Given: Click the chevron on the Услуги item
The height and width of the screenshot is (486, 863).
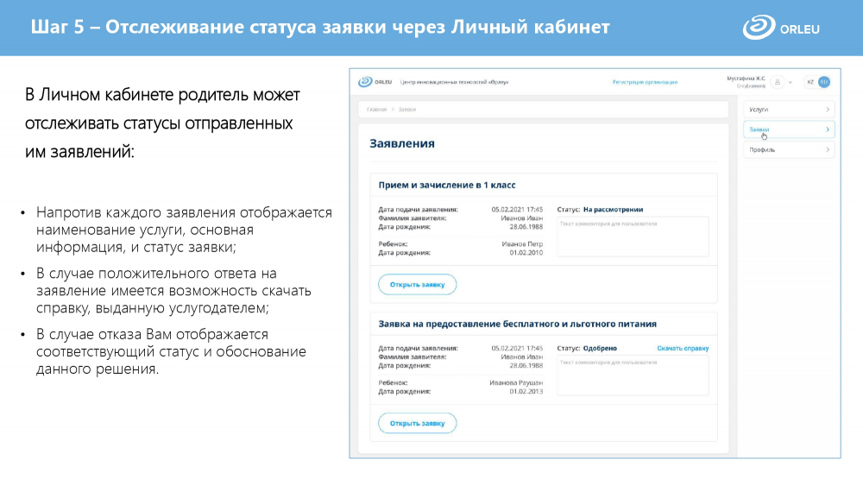Looking at the screenshot, I should [828, 110].
